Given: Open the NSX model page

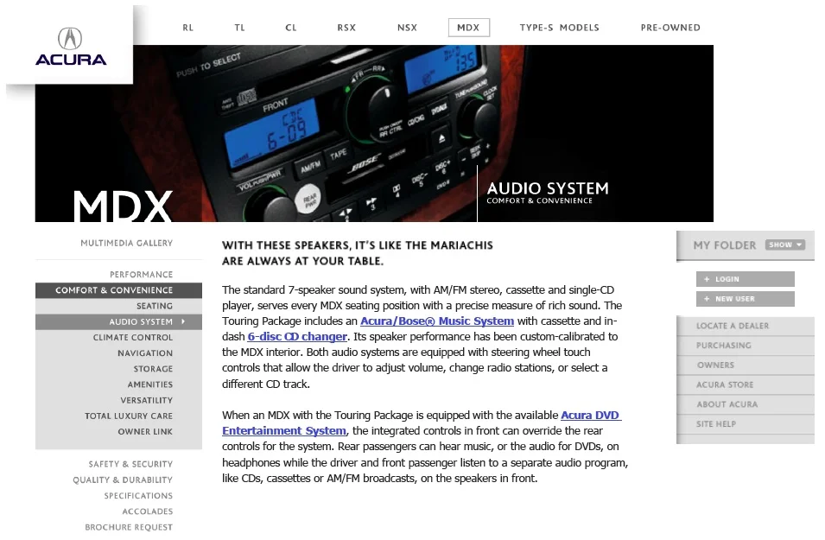Looking at the screenshot, I should 407,28.
